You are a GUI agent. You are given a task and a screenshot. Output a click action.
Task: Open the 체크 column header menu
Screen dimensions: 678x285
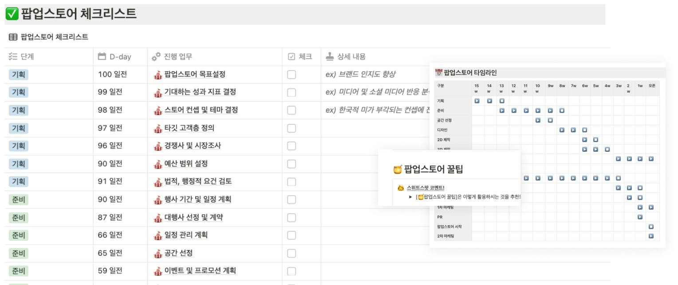click(x=301, y=57)
